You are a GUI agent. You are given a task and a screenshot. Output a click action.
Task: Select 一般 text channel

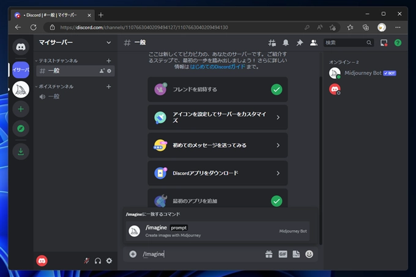pos(75,71)
